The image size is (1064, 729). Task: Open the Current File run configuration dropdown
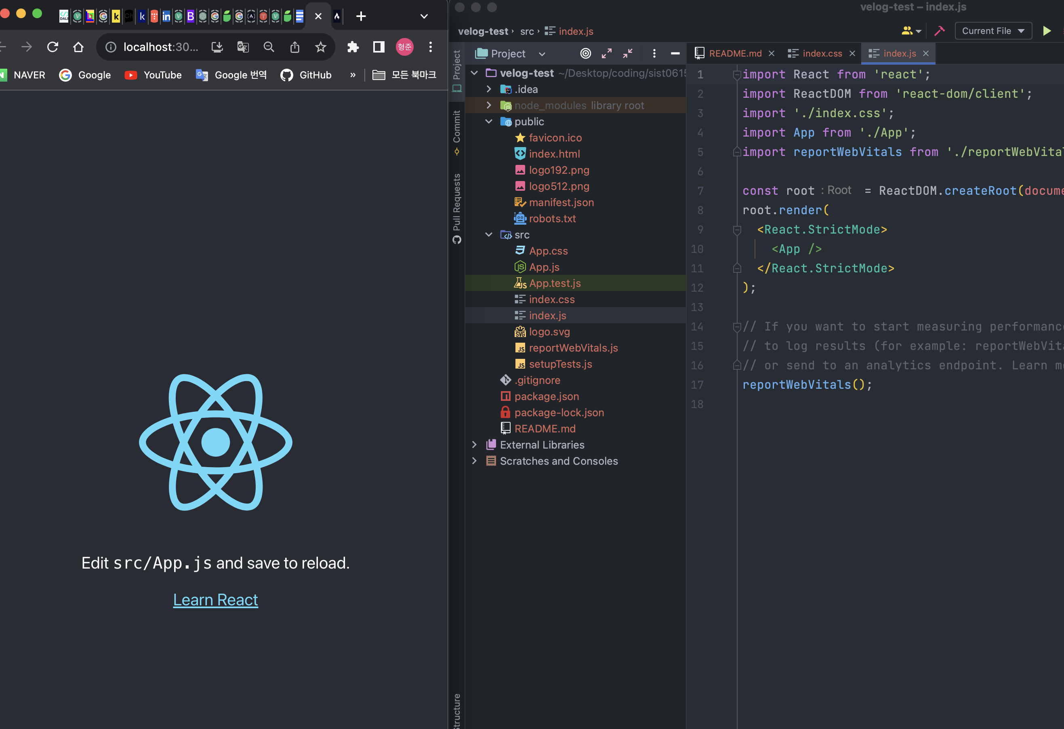point(993,31)
